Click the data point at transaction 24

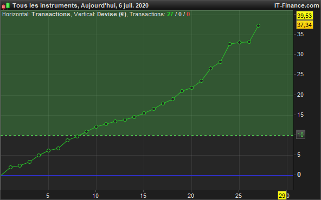[x=230, y=44]
